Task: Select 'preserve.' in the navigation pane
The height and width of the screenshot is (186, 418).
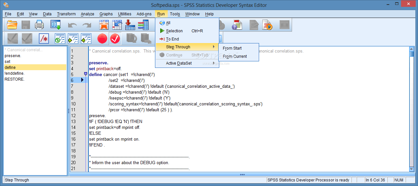Action: point(35,56)
